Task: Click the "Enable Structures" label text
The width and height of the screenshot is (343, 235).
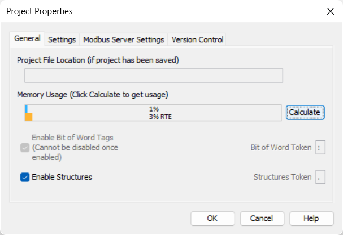Action: (x=62, y=177)
